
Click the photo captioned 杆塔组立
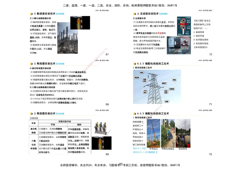pyautogui.click(x=154, y=133)
